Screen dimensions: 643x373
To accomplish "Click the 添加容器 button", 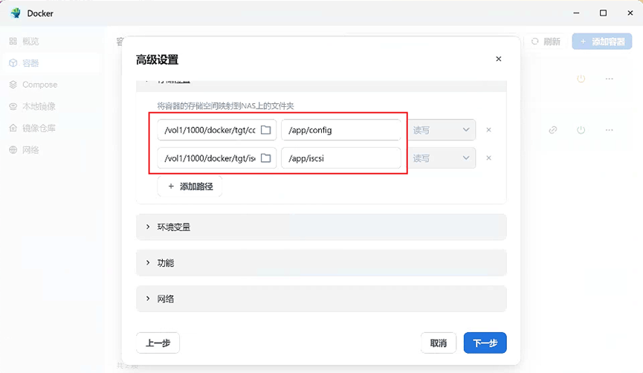I will 602,42.
